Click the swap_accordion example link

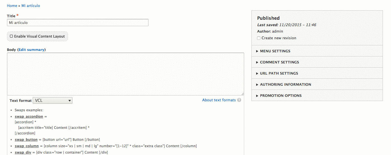pos(29,116)
